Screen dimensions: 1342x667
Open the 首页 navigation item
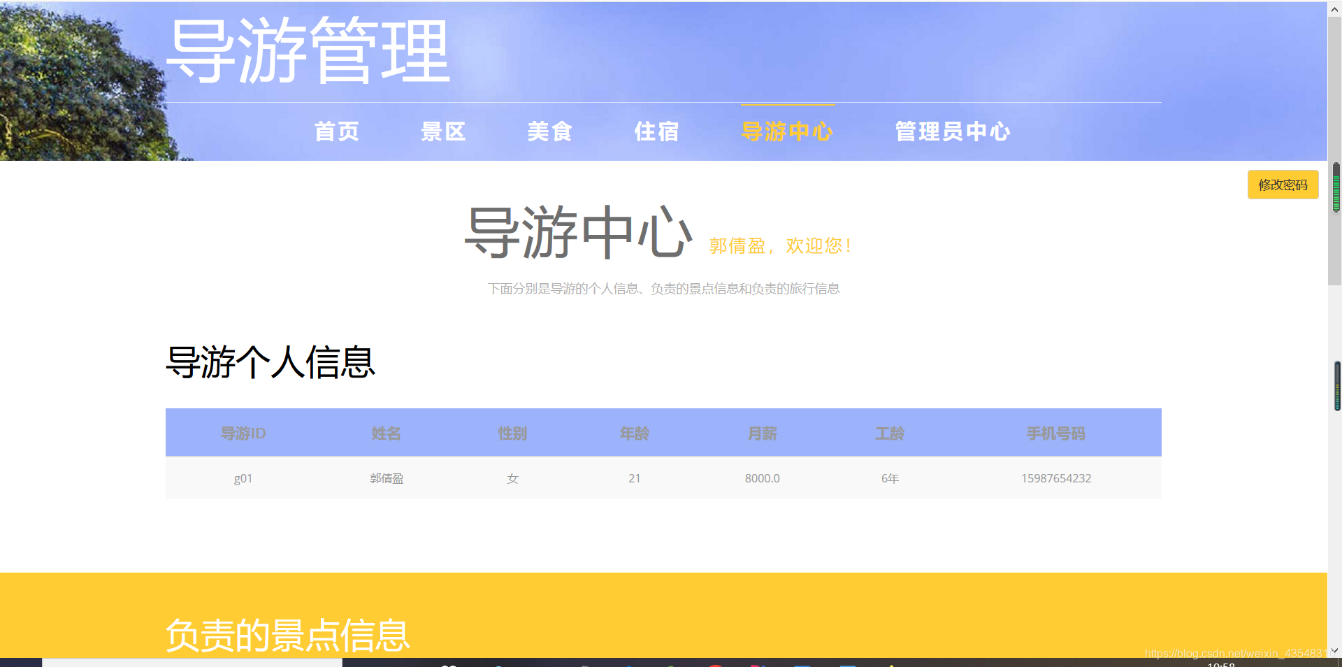tap(336, 131)
